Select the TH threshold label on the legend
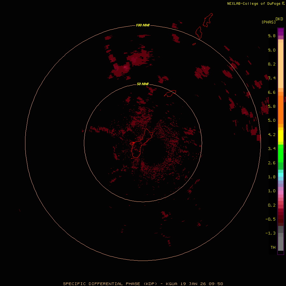The height and width of the screenshot is (286, 286). [273, 247]
